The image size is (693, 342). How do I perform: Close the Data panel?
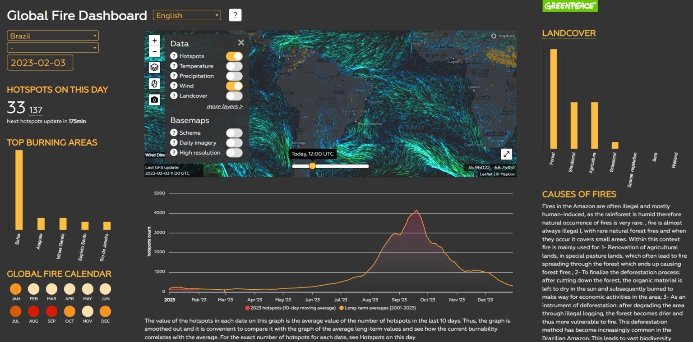pos(240,42)
